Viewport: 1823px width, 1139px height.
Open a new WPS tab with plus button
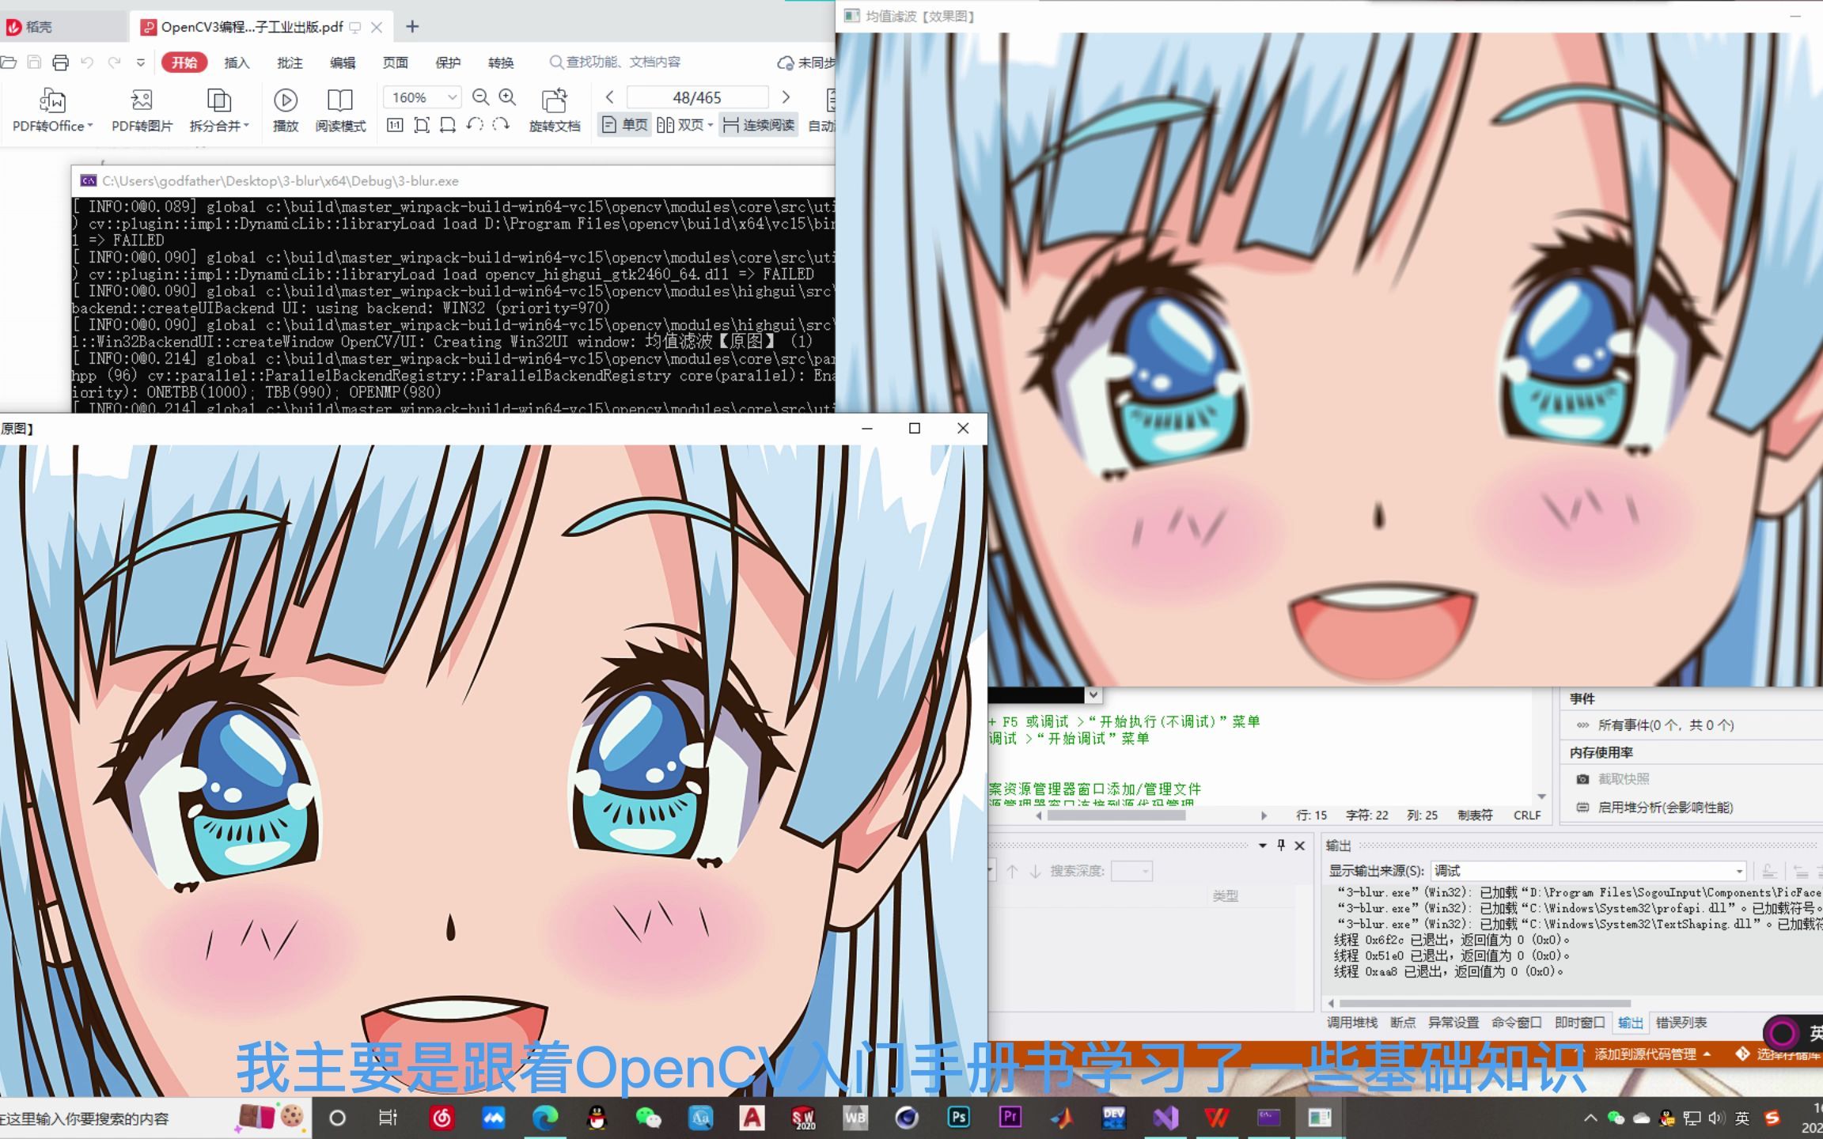point(412,27)
